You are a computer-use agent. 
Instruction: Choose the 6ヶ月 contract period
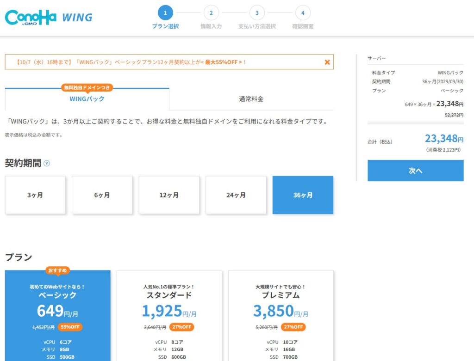tap(102, 195)
